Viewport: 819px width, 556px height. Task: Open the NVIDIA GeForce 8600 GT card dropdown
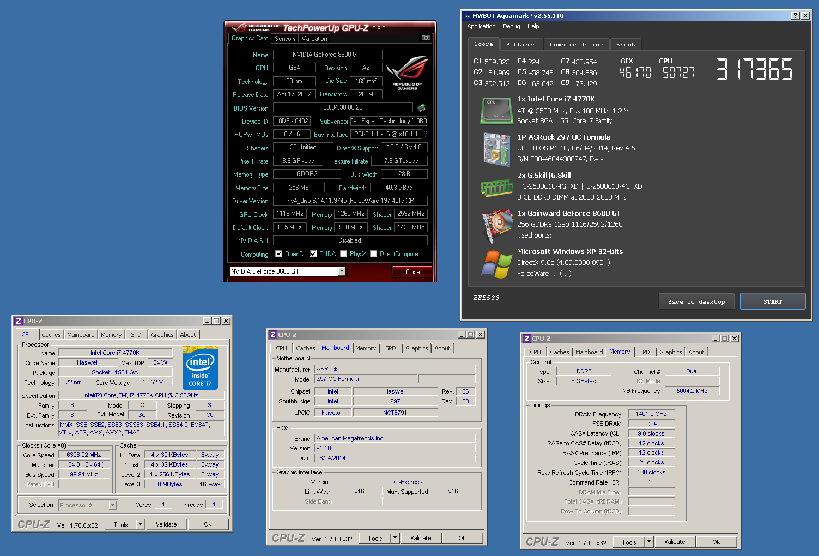(x=342, y=271)
